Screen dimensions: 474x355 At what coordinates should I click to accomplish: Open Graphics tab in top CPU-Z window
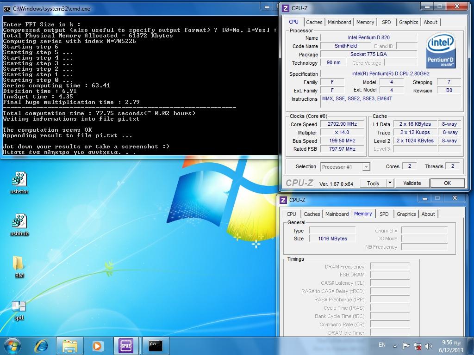pos(408,22)
